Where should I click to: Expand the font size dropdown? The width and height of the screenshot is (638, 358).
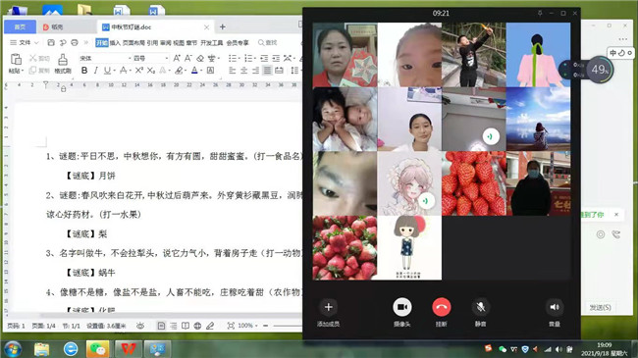pyautogui.click(x=167, y=58)
